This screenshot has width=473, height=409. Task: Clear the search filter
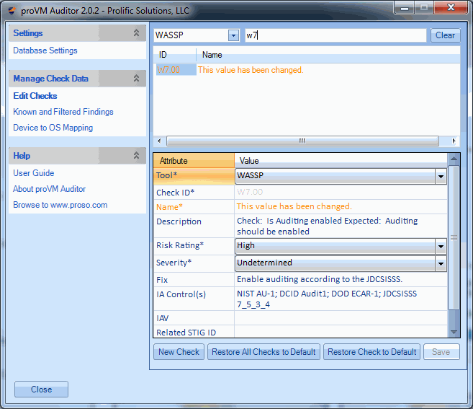[x=445, y=35]
